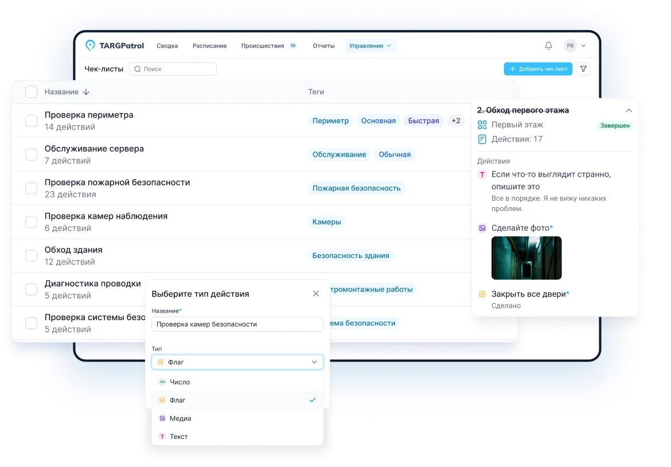Screen dimensions: 671x467
Task: Click the flag icon beside Закрыть все двери
Action: 482,294
